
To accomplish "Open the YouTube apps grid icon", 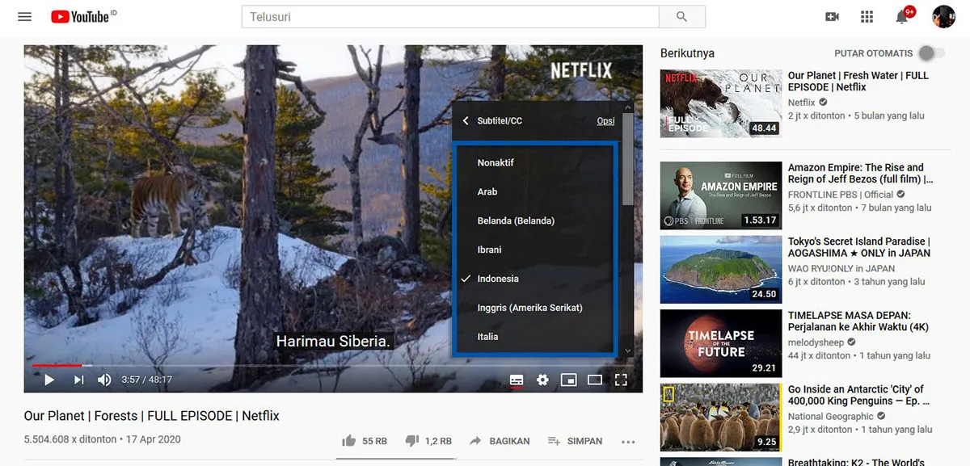I will click(867, 15).
